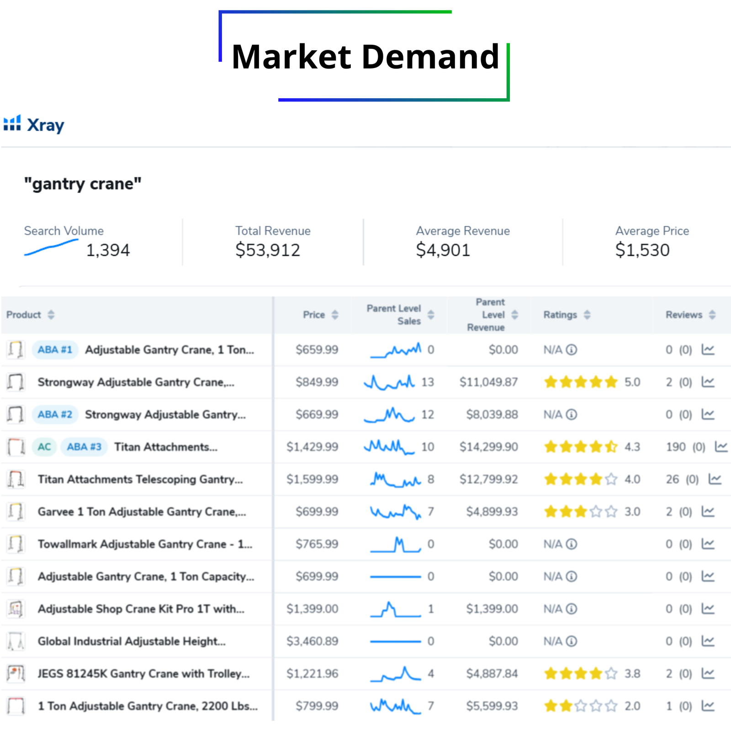Click Total Revenue value $53,912
This screenshot has width=731, height=731.
[268, 250]
